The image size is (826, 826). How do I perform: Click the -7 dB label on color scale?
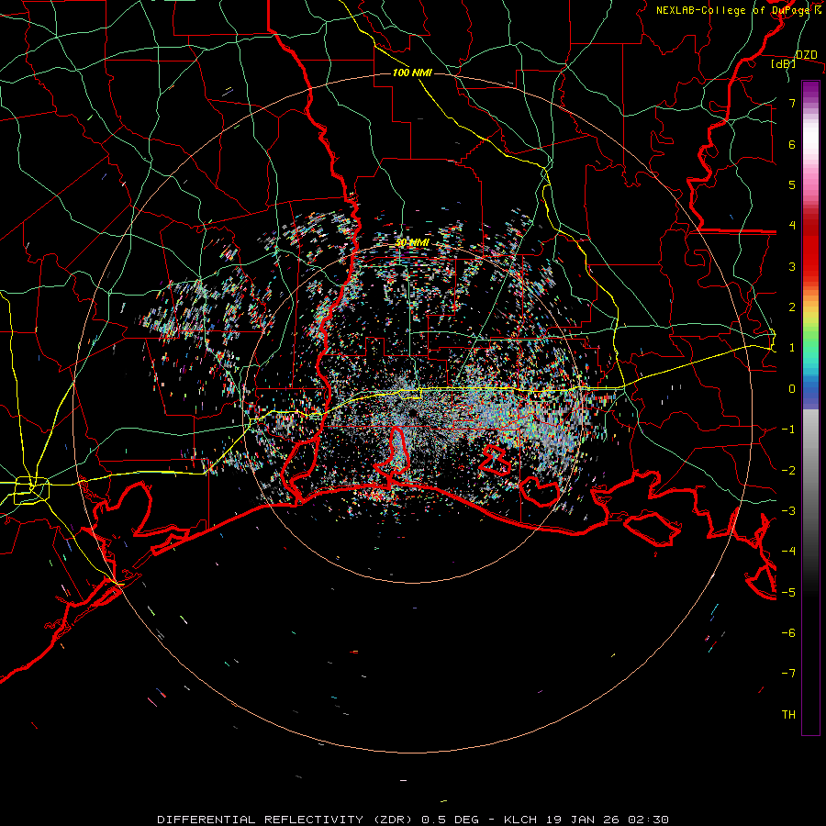pyautogui.click(x=788, y=674)
